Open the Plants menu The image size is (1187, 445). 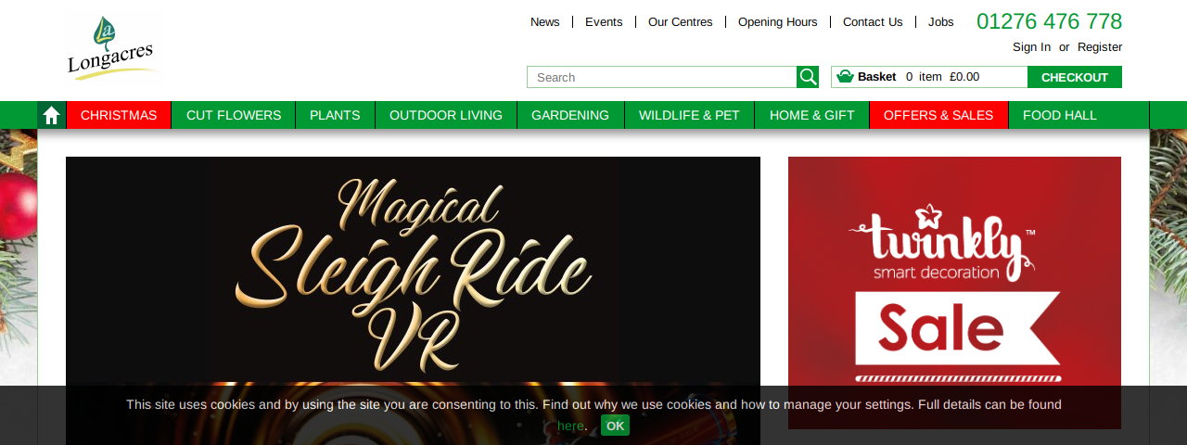[335, 115]
